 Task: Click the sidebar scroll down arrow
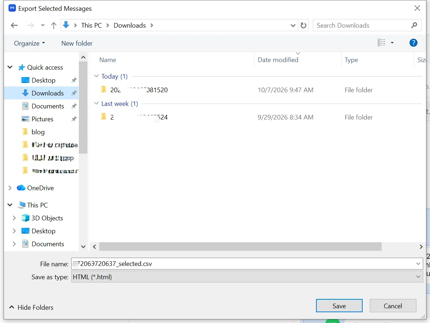coord(83,247)
